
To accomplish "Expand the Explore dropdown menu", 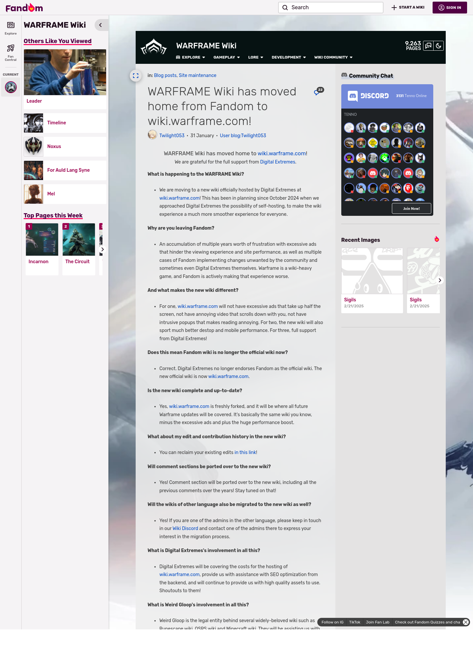I will pos(191,57).
